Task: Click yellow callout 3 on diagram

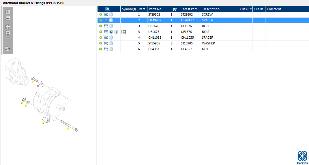Action: 68,128
